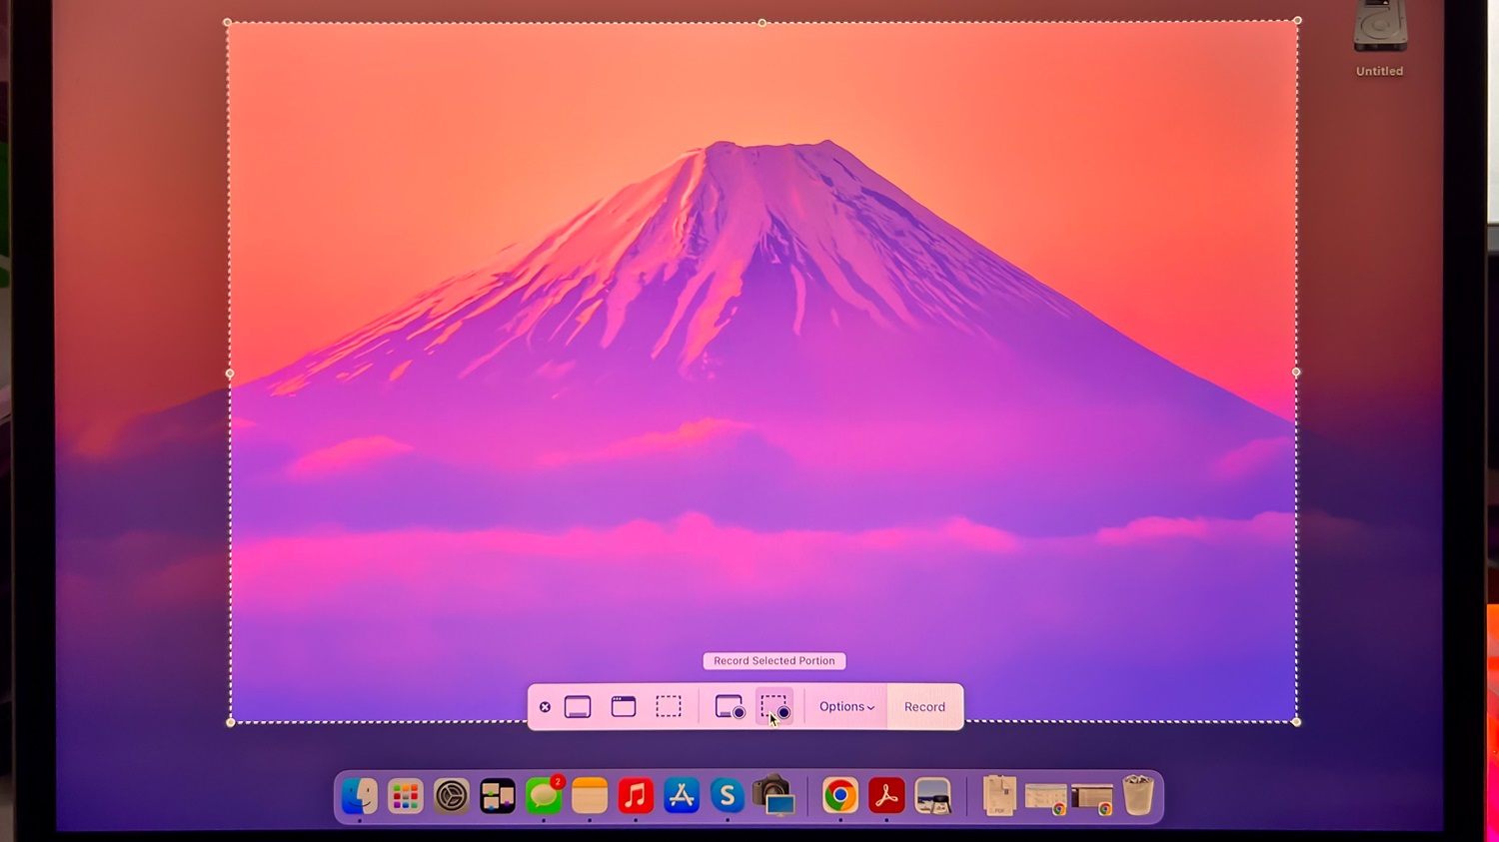The height and width of the screenshot is (842, 1499).
Task: Click the top-left selection corner handle
Action: tap(228, 22)
